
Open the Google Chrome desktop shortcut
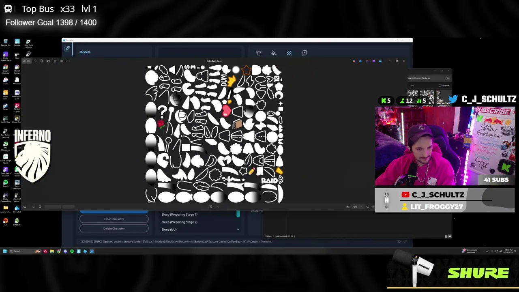pyautogui.click(x=6, y=69)
